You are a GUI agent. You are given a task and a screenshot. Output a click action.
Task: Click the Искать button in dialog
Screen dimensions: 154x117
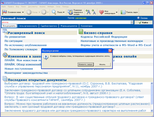click(102, 65)
